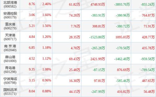Select the -1523.80万 cell for 天津港

pyautogui.click(x=97, y=37)
